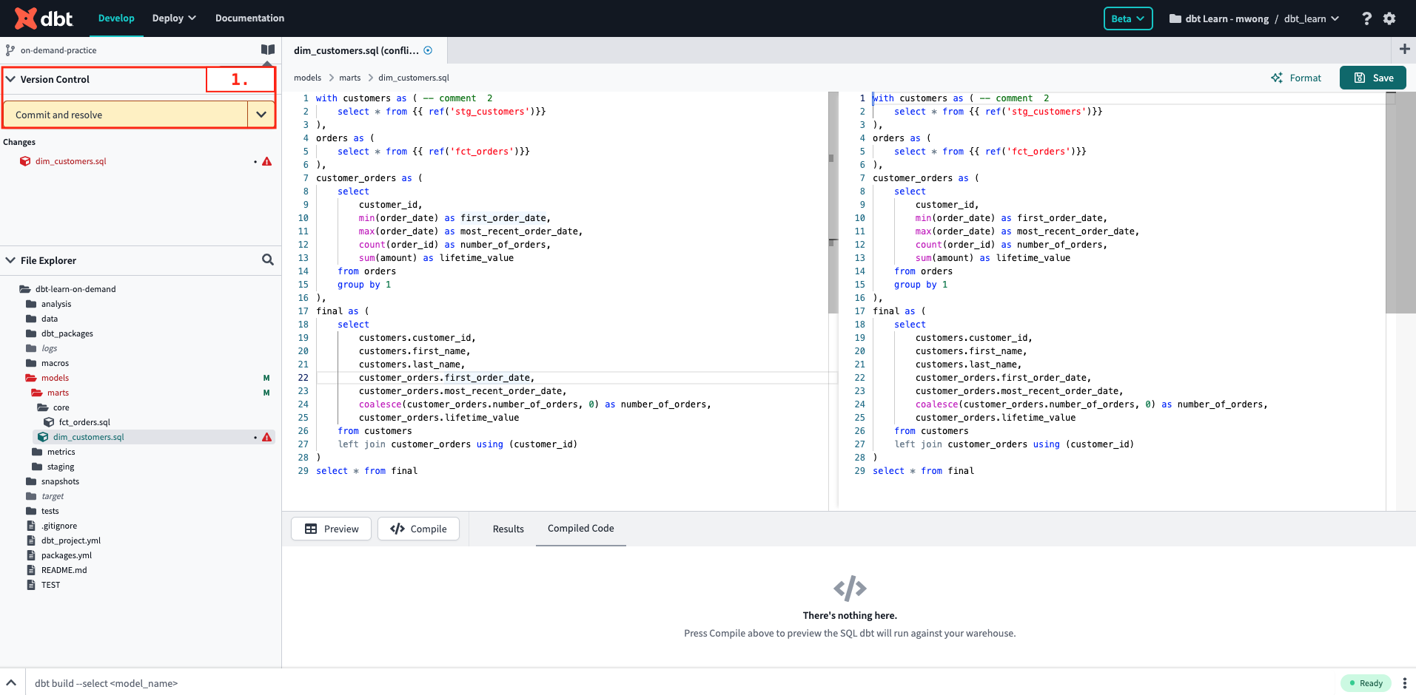
Task: Search files with File Explorer magnifier icon
Action: click(x=267, y=260)
